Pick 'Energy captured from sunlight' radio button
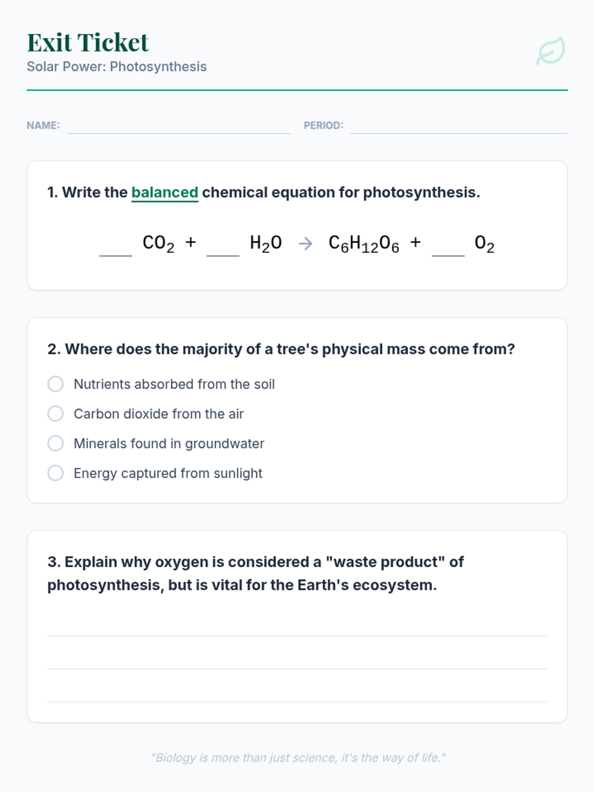Viewport: 594px width, 792px height. [x=55, y=473]
